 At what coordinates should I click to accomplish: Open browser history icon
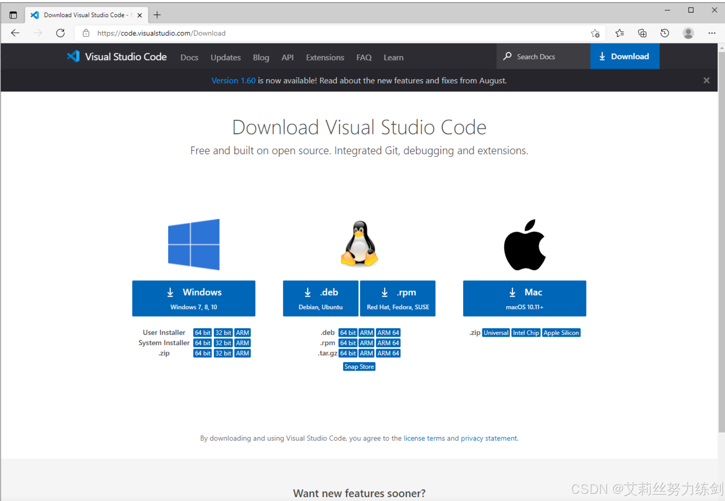point(665,33)
